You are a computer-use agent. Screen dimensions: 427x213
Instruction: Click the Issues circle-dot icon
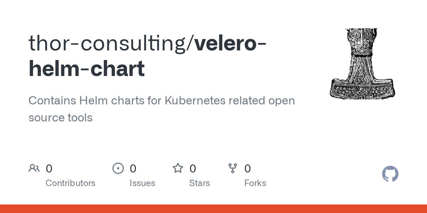(x=118, y=168)
